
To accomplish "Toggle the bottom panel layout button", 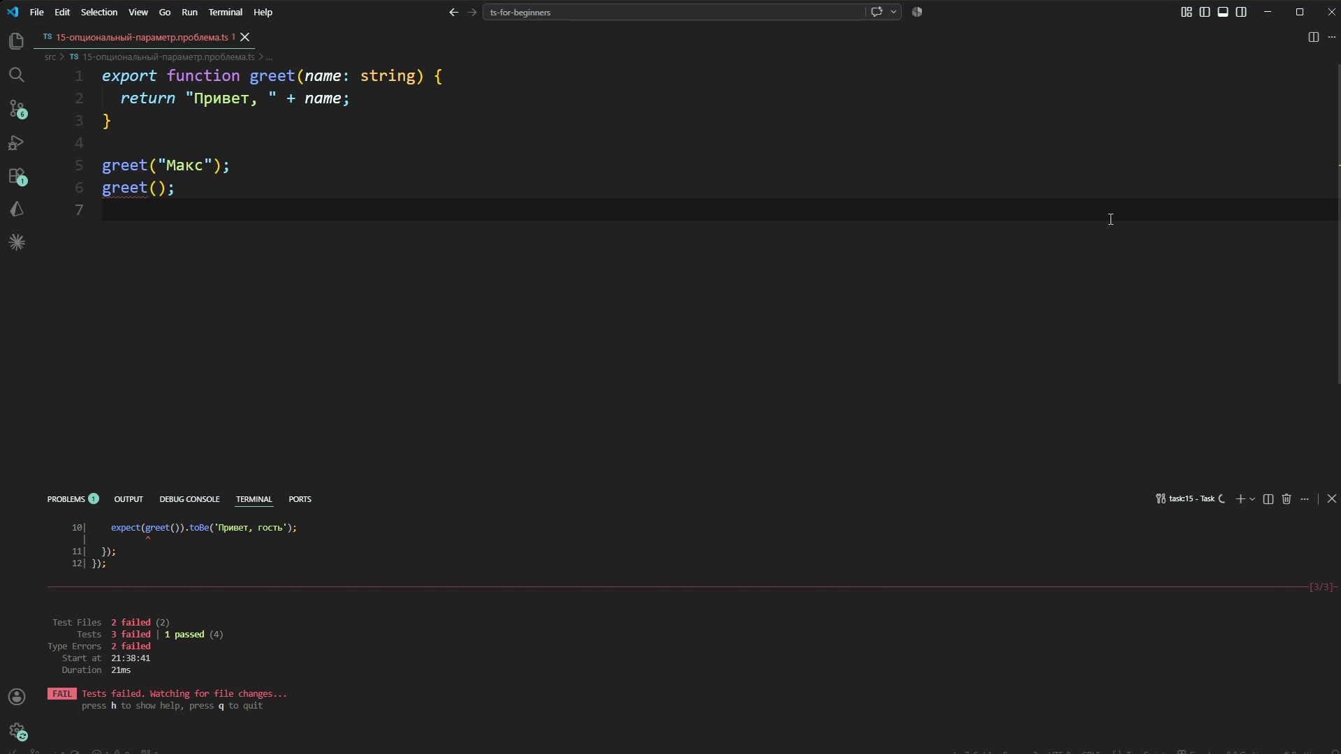I will click(x=1223, y=12).
